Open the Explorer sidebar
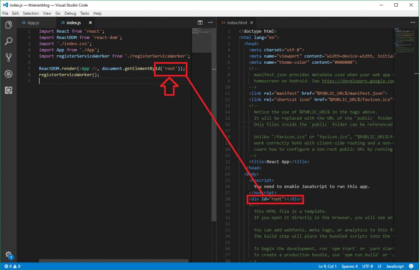This screenshot has width=419, height=270. pos(8,25)
